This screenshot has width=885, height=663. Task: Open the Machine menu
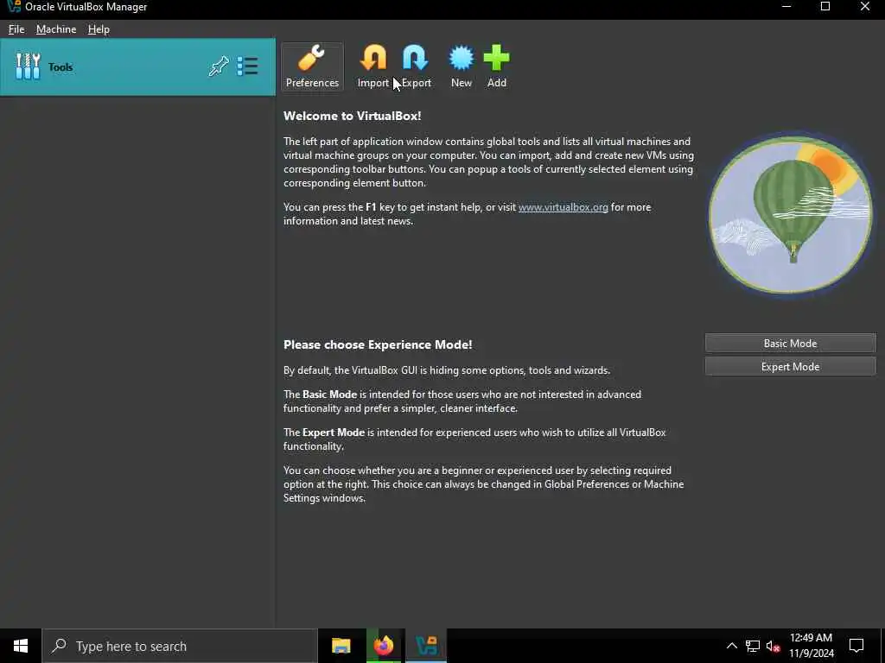click(x=56, y=29)
